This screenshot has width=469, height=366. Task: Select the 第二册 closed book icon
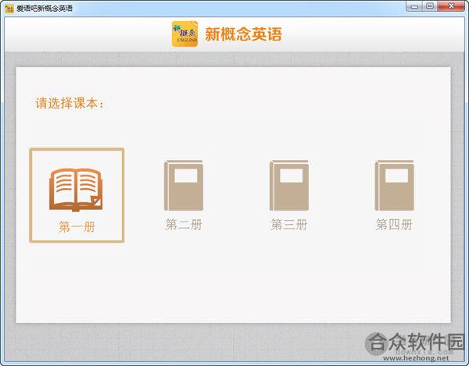pos(184,186)
